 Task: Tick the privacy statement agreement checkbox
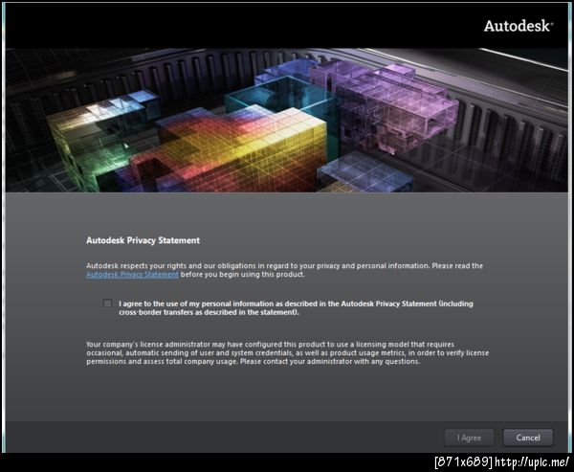click(x=107, y=303)
